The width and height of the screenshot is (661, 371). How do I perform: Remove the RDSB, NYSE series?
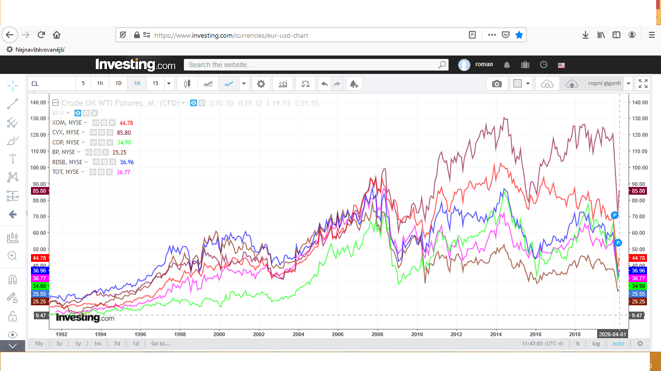pos(112,162)
